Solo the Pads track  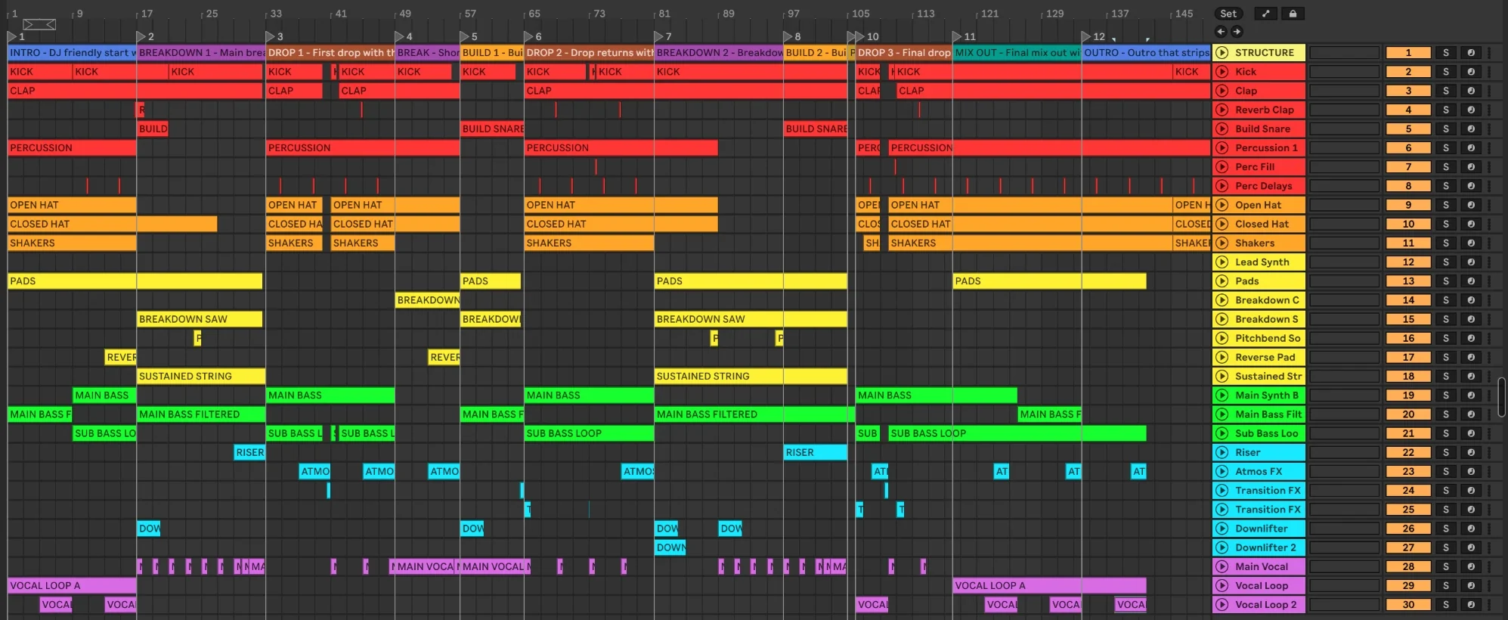(x=1446, y=281)
